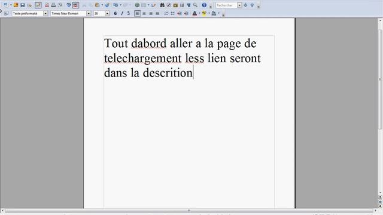The width and height of the screenshot is (383, 215).
Task: Open the Undo history dropdown arrow
Action: pos(120,5)
